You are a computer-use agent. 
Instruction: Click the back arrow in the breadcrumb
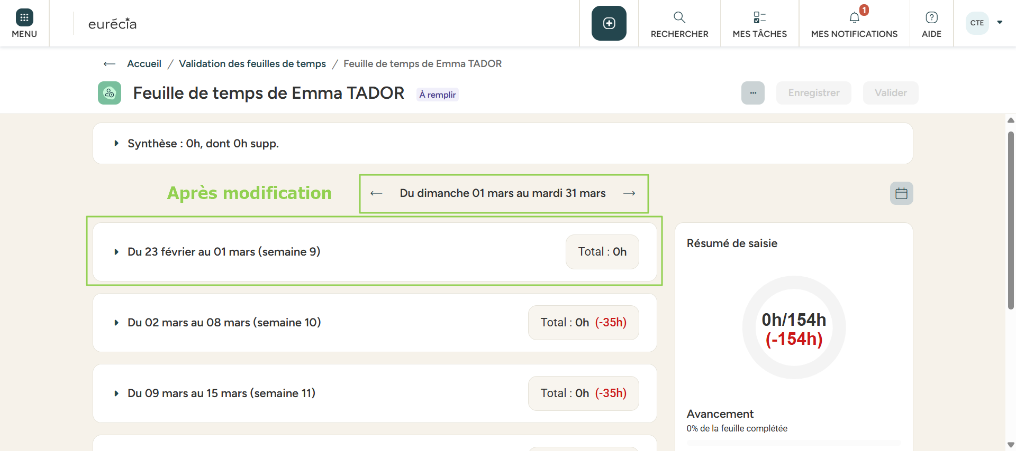(110, 64)
